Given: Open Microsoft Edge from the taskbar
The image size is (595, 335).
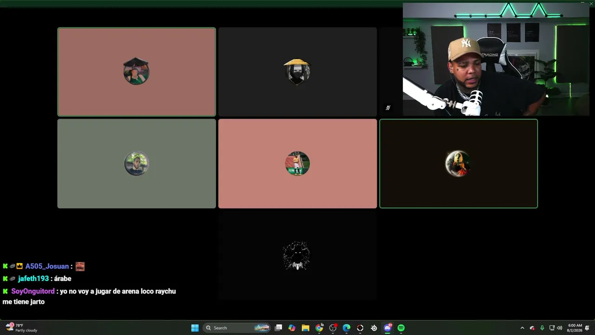Looking at the screenshot, I should 346,328.
